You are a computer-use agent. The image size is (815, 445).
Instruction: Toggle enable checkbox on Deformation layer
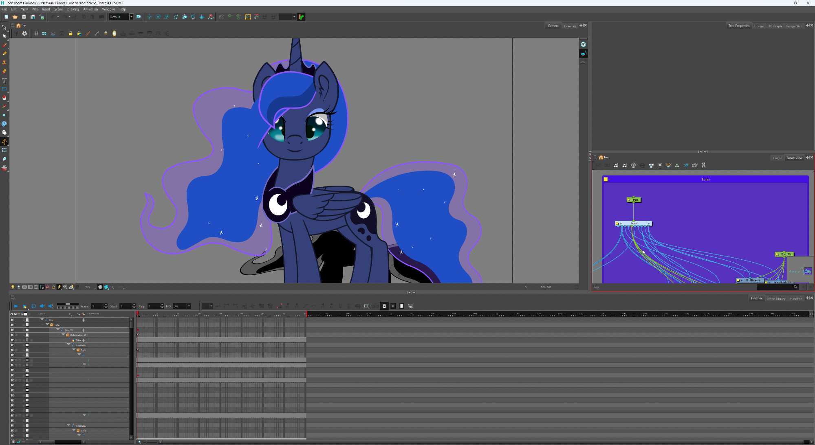27,335
